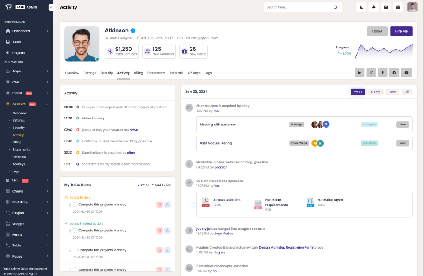424x276 pixels.
Task: Open the calendar icon in header
Action: [x=398, y=7]
